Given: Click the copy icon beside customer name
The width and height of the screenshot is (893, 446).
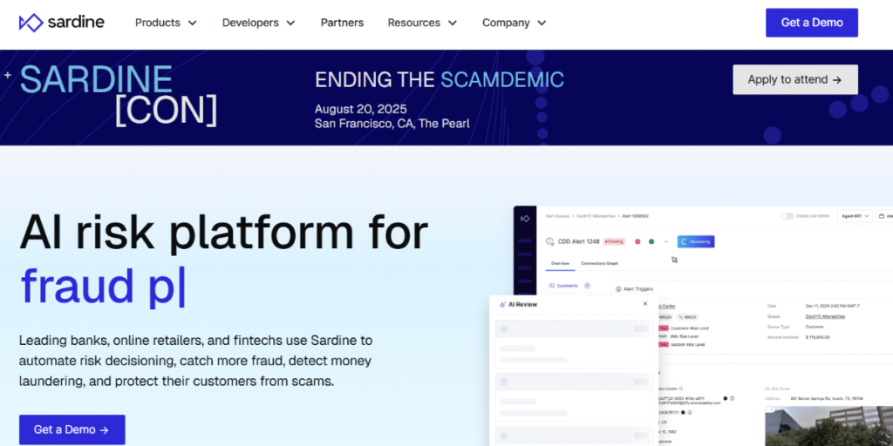Looking at the screenshot, I should [680, 387].
